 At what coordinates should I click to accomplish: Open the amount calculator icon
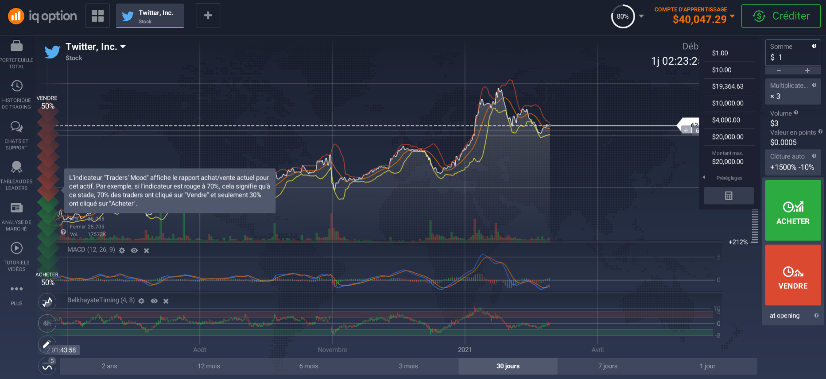(x=729, y=196)
